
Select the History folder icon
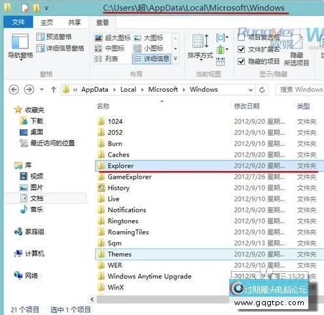coord(101,188)
